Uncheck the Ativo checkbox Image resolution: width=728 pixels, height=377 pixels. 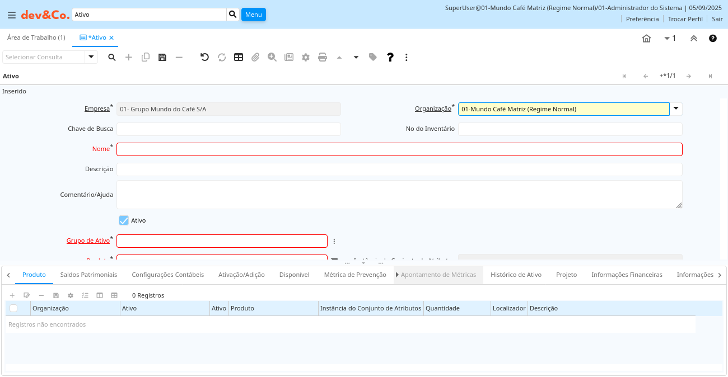(124, 220)
